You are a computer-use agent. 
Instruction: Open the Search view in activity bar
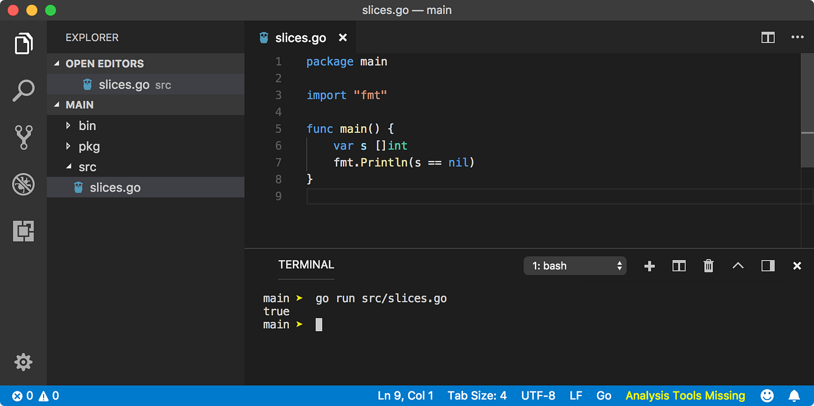pyautogui.click(x=23, y=91)
